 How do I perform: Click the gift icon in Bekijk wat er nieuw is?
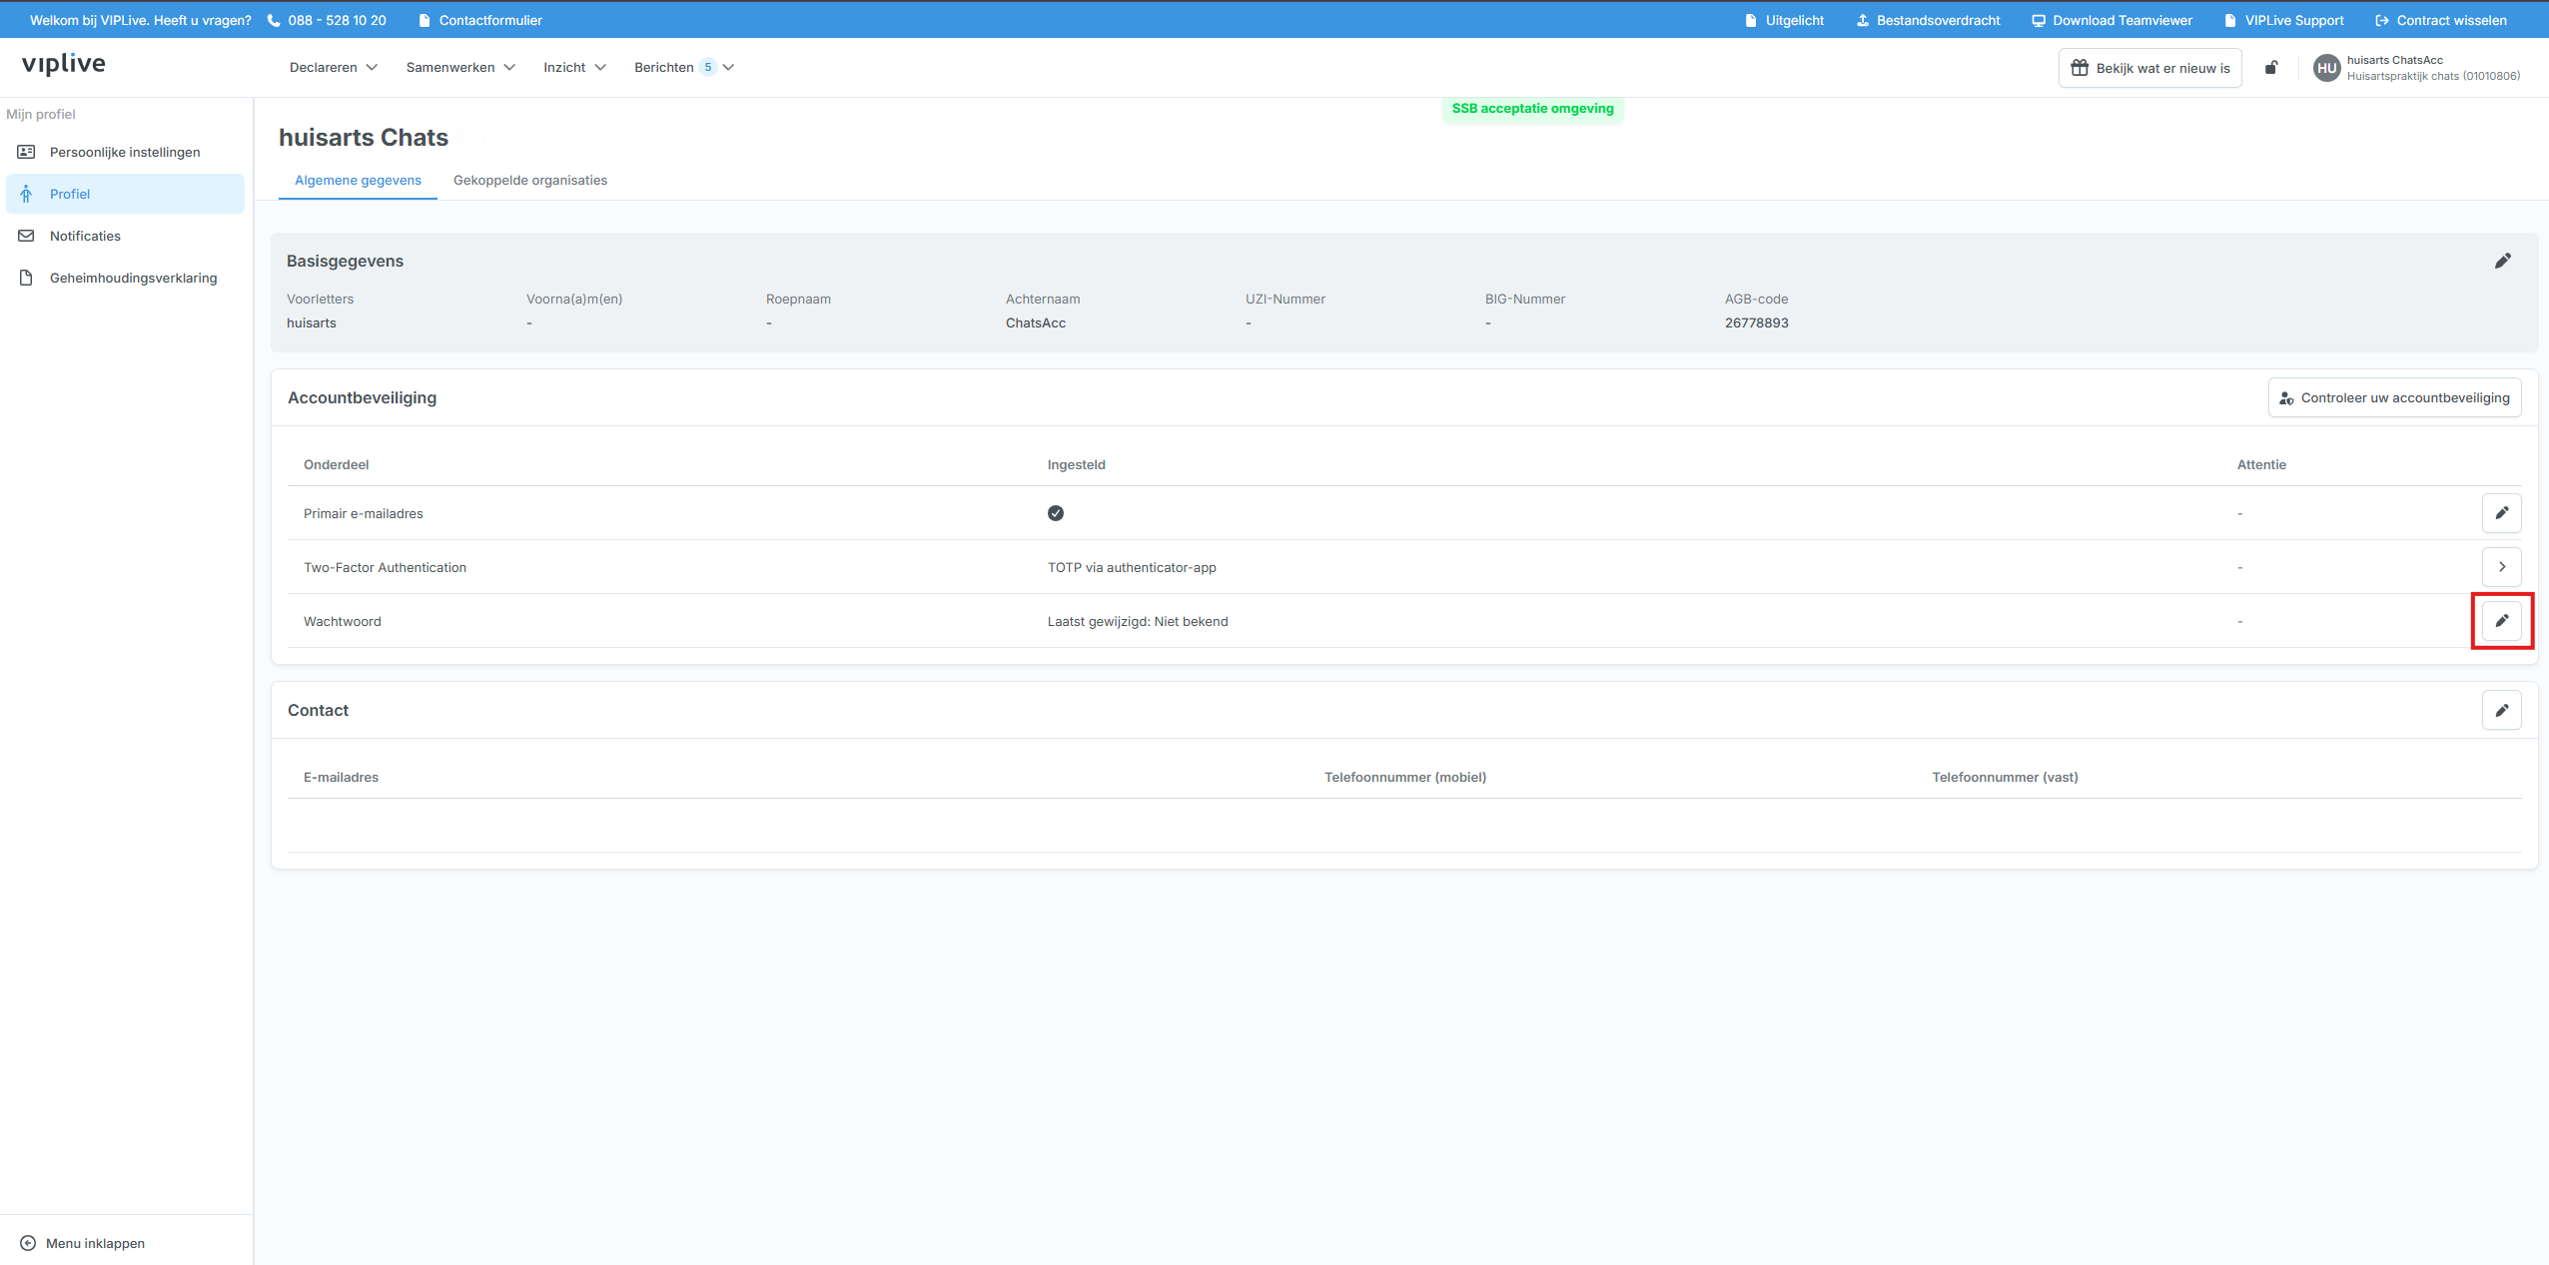click(2080, 68)
